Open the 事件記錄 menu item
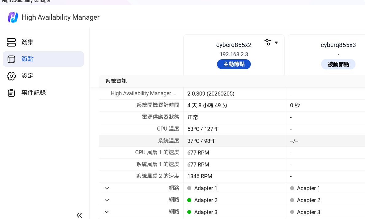Image resolution: width=365 pixels, height=219 pixels. click(x=34, y=93)
